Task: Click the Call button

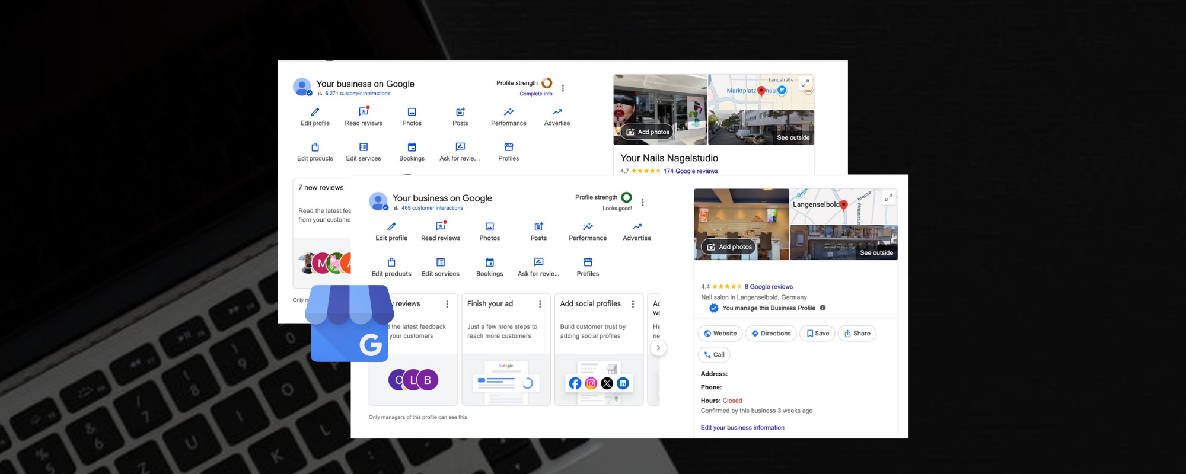Action: (714, 355)
